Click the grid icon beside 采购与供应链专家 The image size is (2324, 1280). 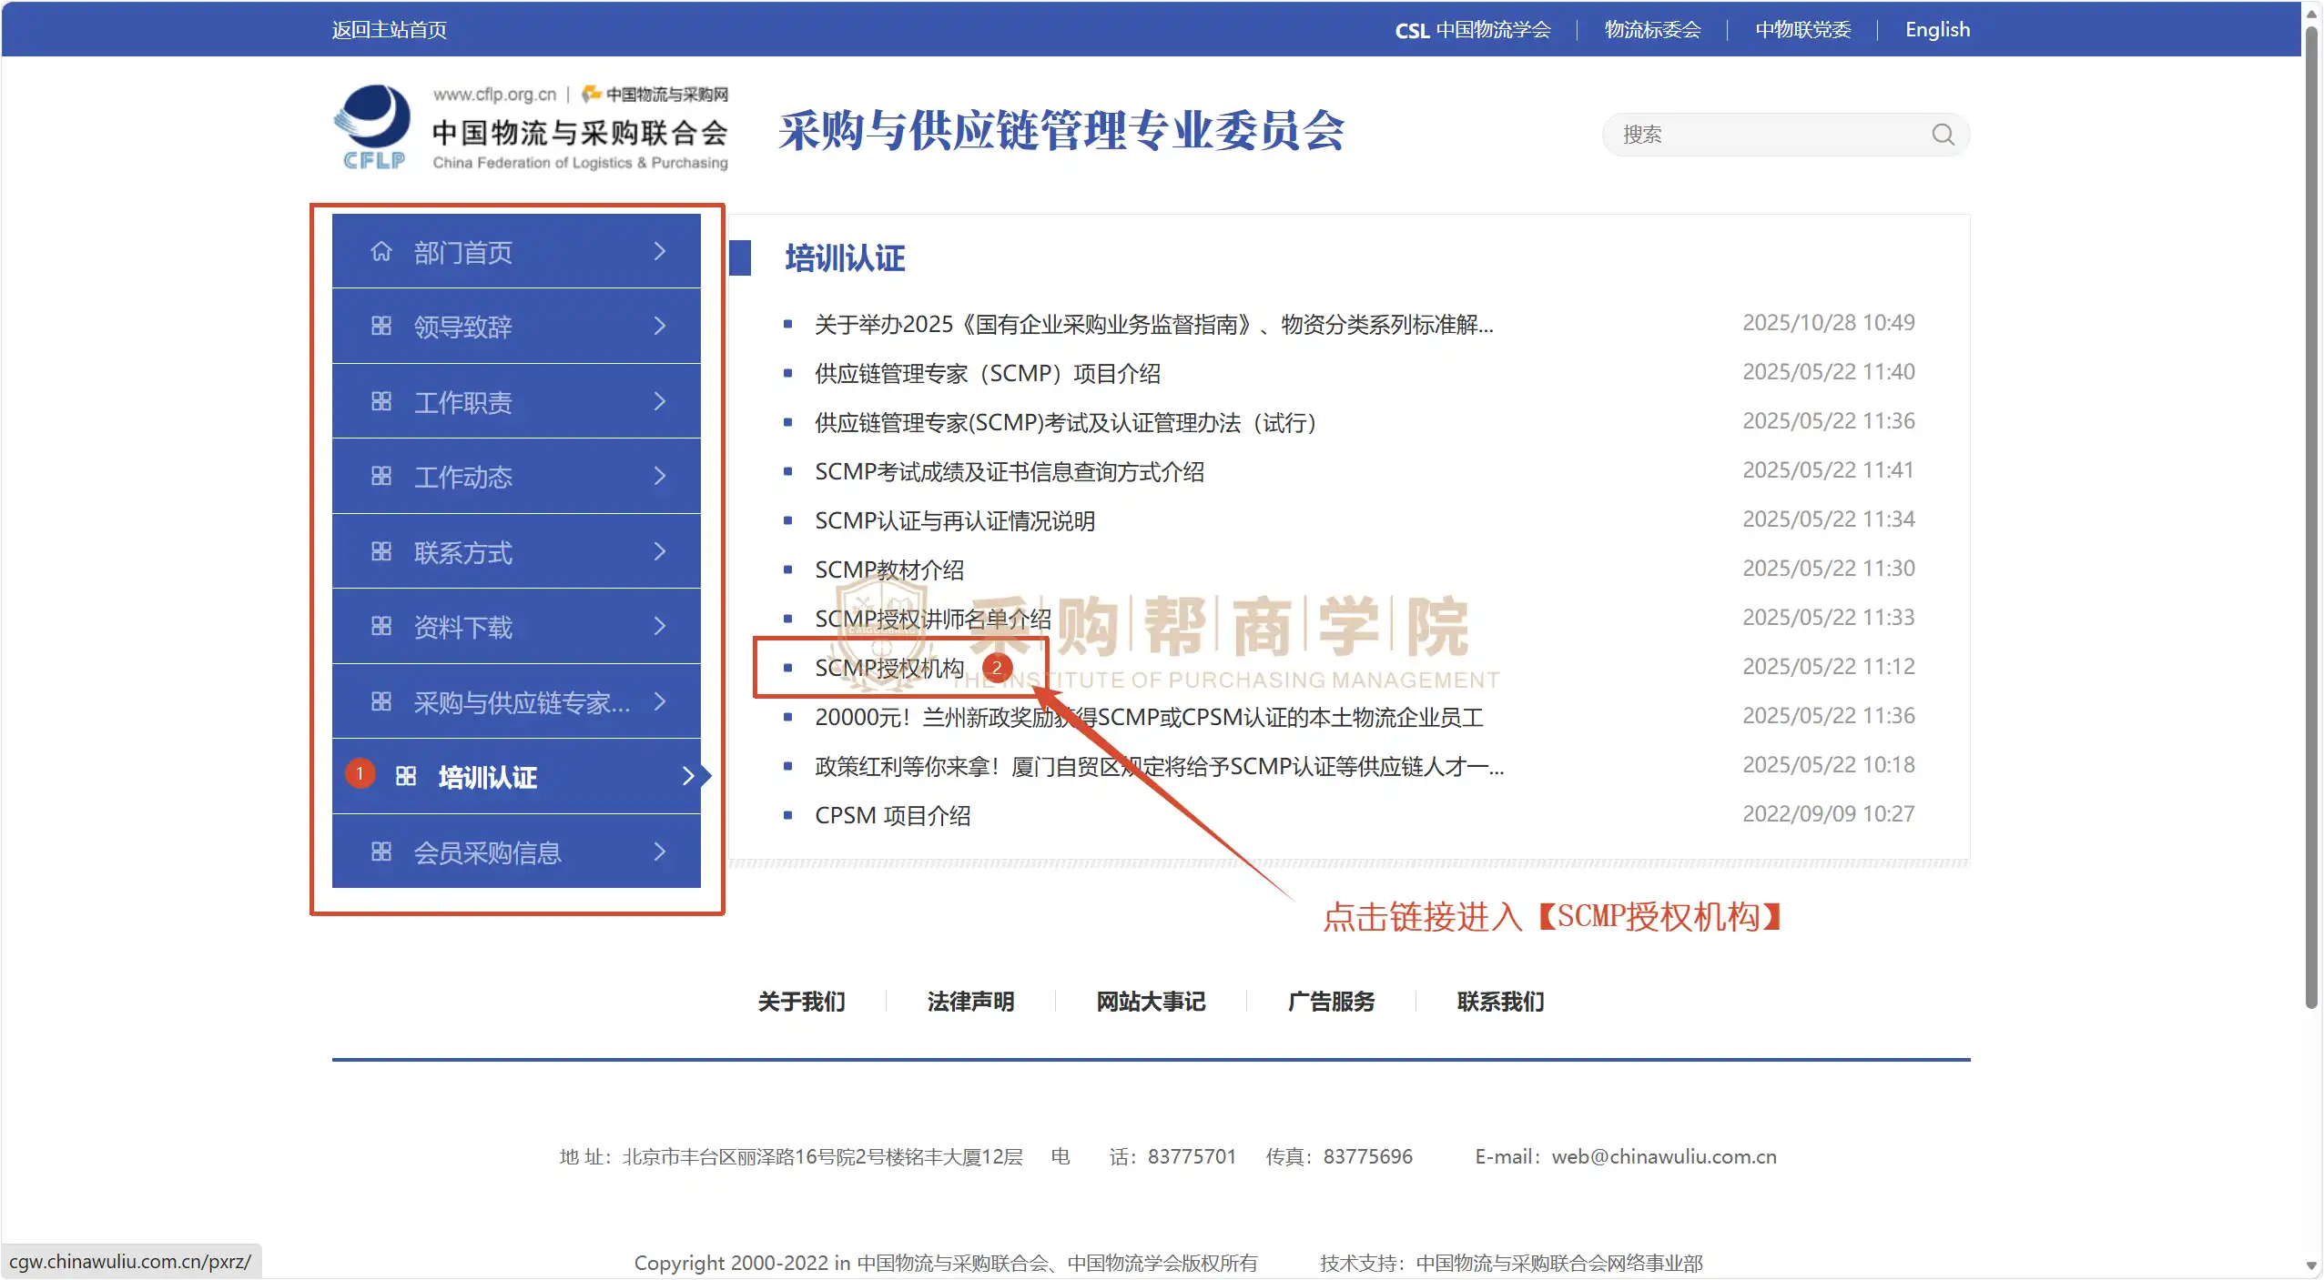[381, 701]
